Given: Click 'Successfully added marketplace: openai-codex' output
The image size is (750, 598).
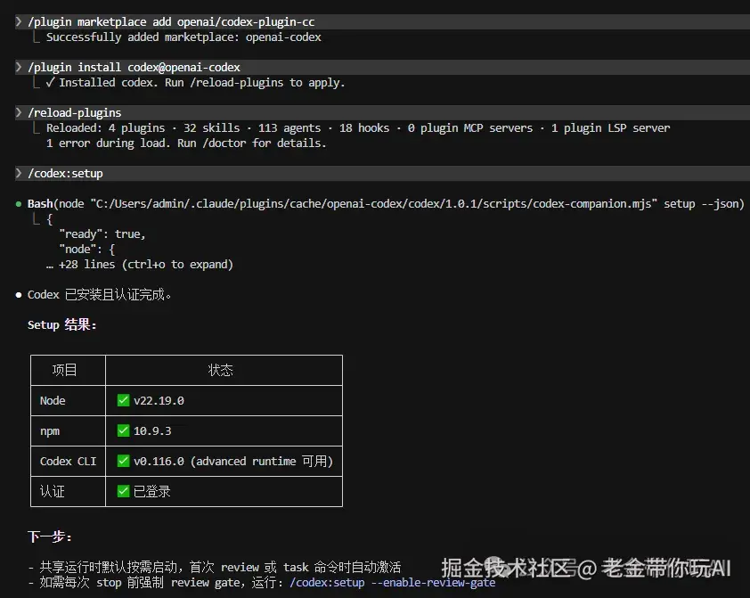Looking at the screenshot, I should pyautogui.click(x=183, y=37).
